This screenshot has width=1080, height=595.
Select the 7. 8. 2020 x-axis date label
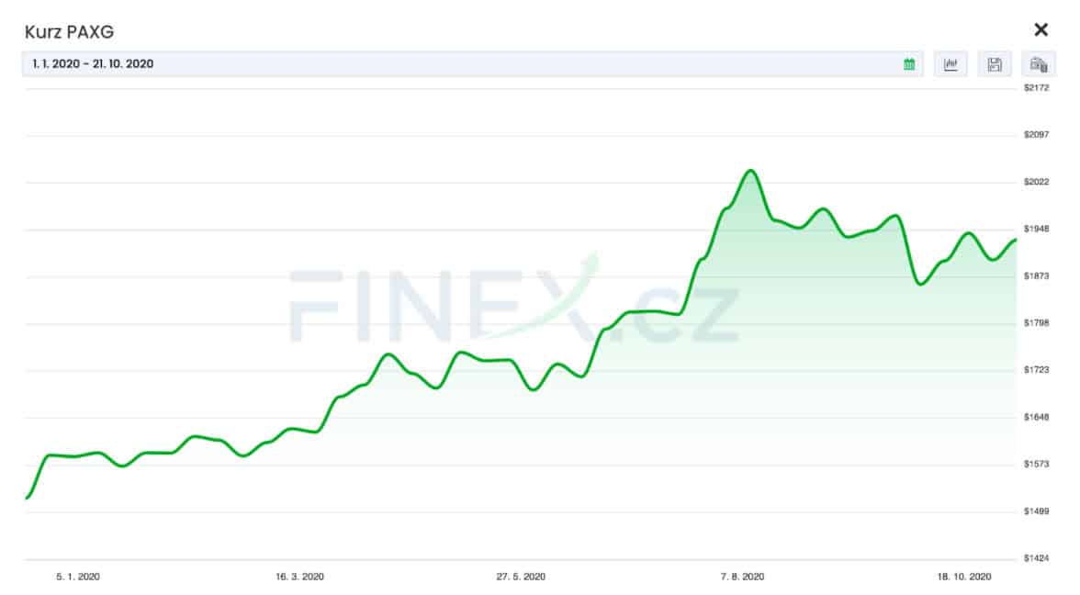[742, 577]
